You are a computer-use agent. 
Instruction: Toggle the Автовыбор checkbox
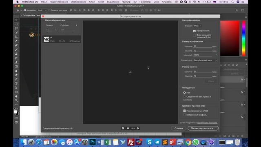coord(25,10)
